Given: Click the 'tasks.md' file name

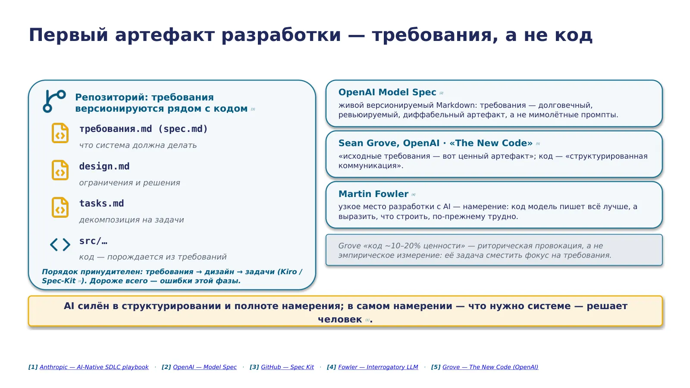Looking at the screenshot, I should tap(102, 203).
